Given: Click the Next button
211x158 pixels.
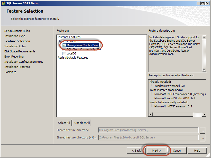Looking at the screenshot, I should 156,151.
